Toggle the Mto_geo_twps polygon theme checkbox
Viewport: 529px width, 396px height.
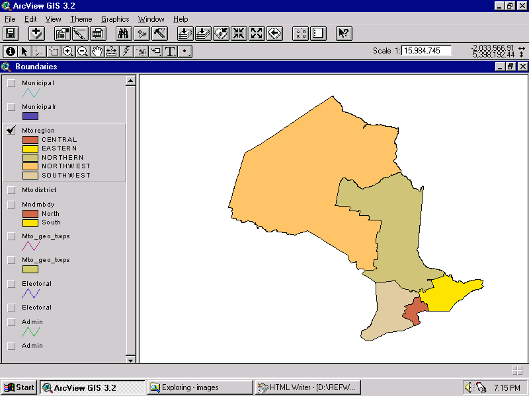11,260
